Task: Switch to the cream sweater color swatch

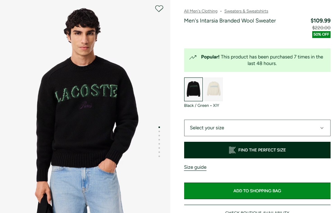Action: (214, 89)
